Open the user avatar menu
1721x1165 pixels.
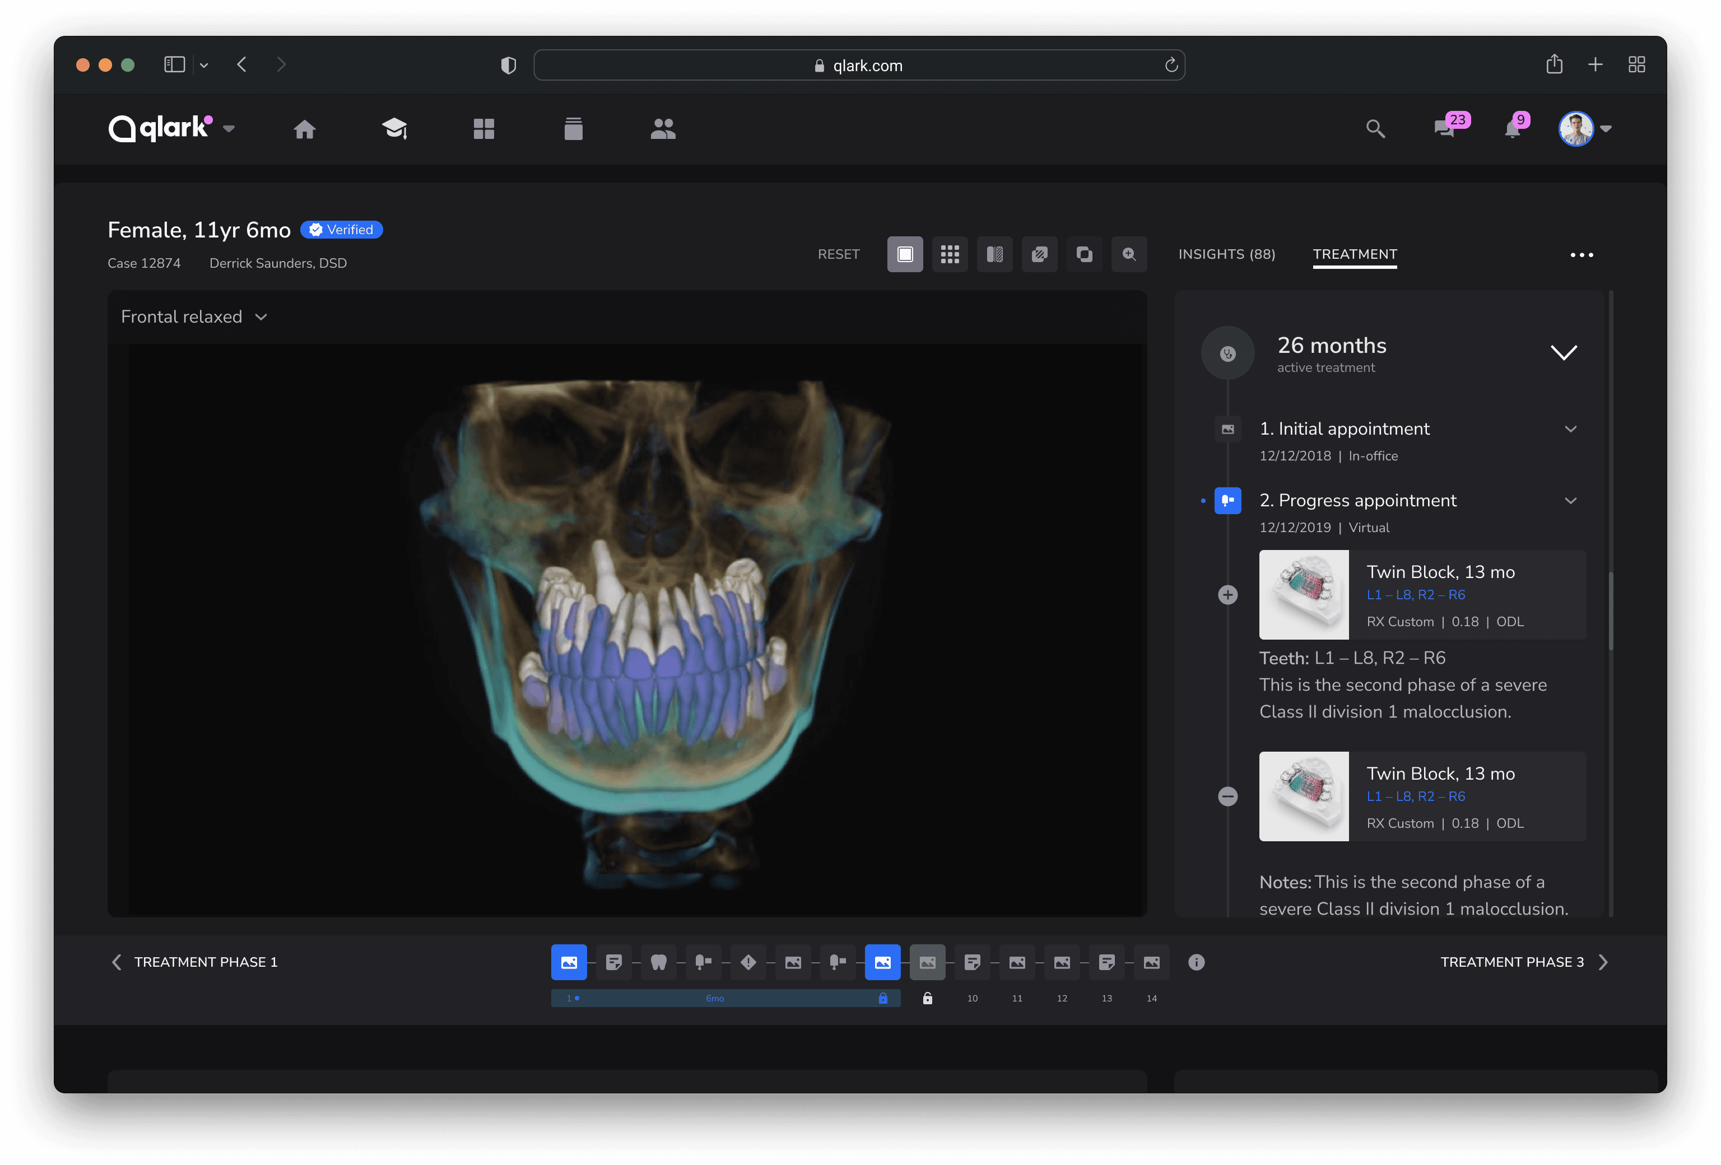point(1576,129)
